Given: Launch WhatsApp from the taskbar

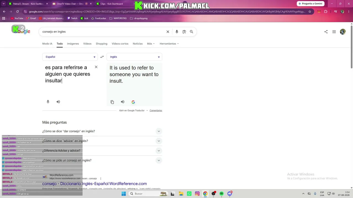Looking at the screenshot, I should click(x=189, y=194).
